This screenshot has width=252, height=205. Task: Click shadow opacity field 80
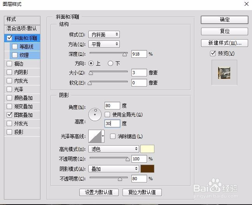(139, 179)
